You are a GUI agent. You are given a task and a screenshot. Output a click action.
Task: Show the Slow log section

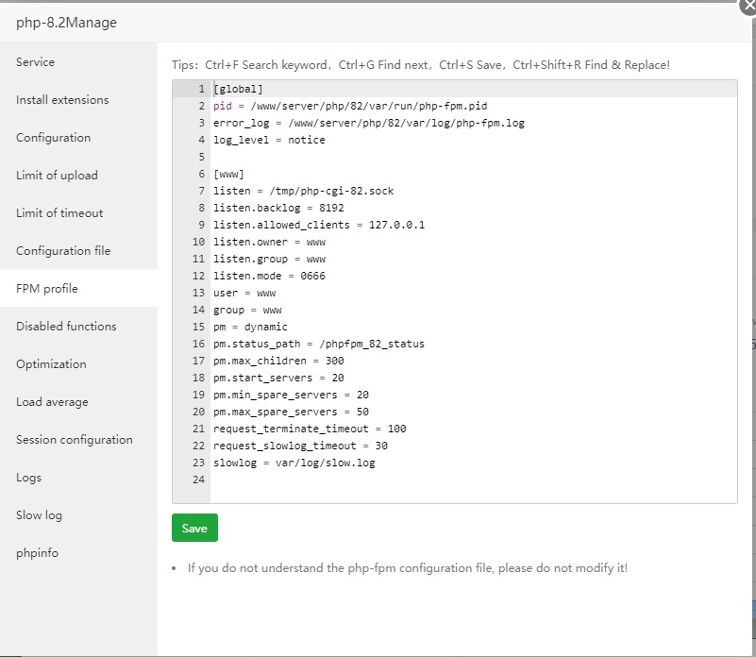pyautogui.click(x=39, y=515)
